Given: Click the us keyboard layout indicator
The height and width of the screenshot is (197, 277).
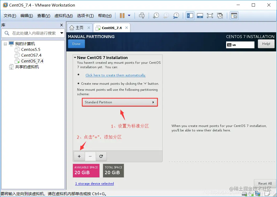Looking at the screenshot, I should 240,45.
